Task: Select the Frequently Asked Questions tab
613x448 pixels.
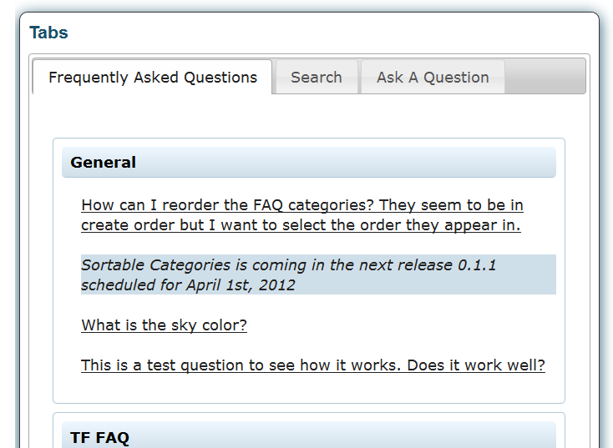Action: pos(153,77)
